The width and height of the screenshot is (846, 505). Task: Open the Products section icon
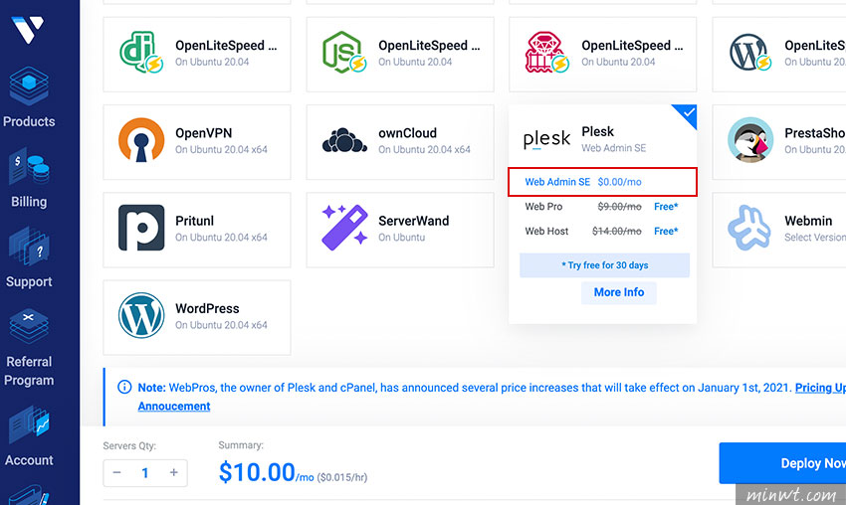(x=29, y=86)
